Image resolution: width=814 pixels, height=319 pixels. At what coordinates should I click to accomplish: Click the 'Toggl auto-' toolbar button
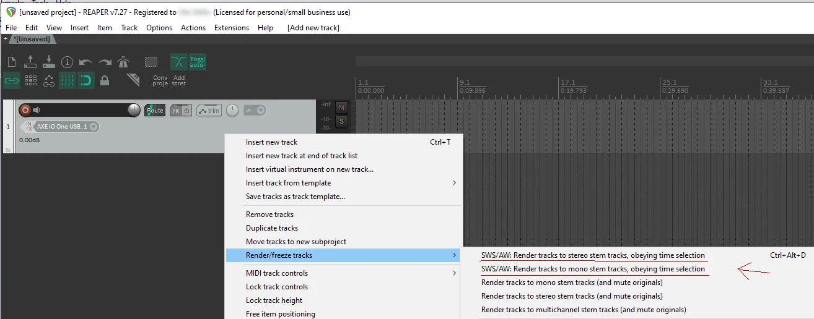tap(198, 62)
